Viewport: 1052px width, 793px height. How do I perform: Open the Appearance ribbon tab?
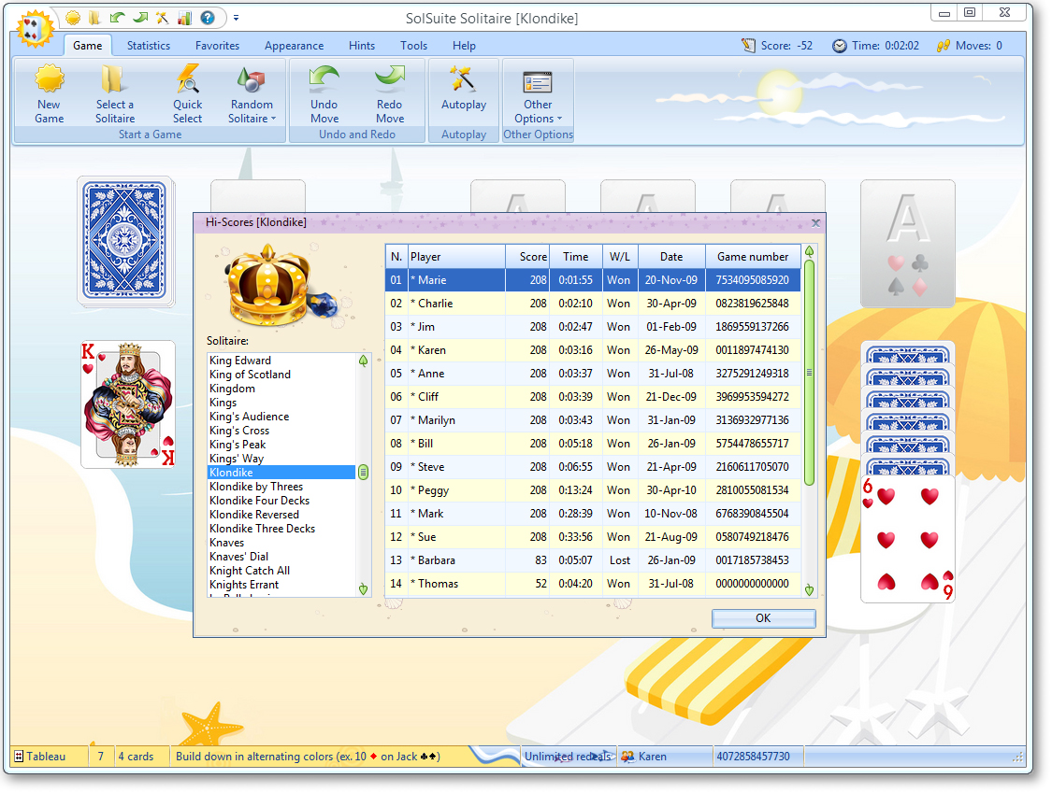294,46
